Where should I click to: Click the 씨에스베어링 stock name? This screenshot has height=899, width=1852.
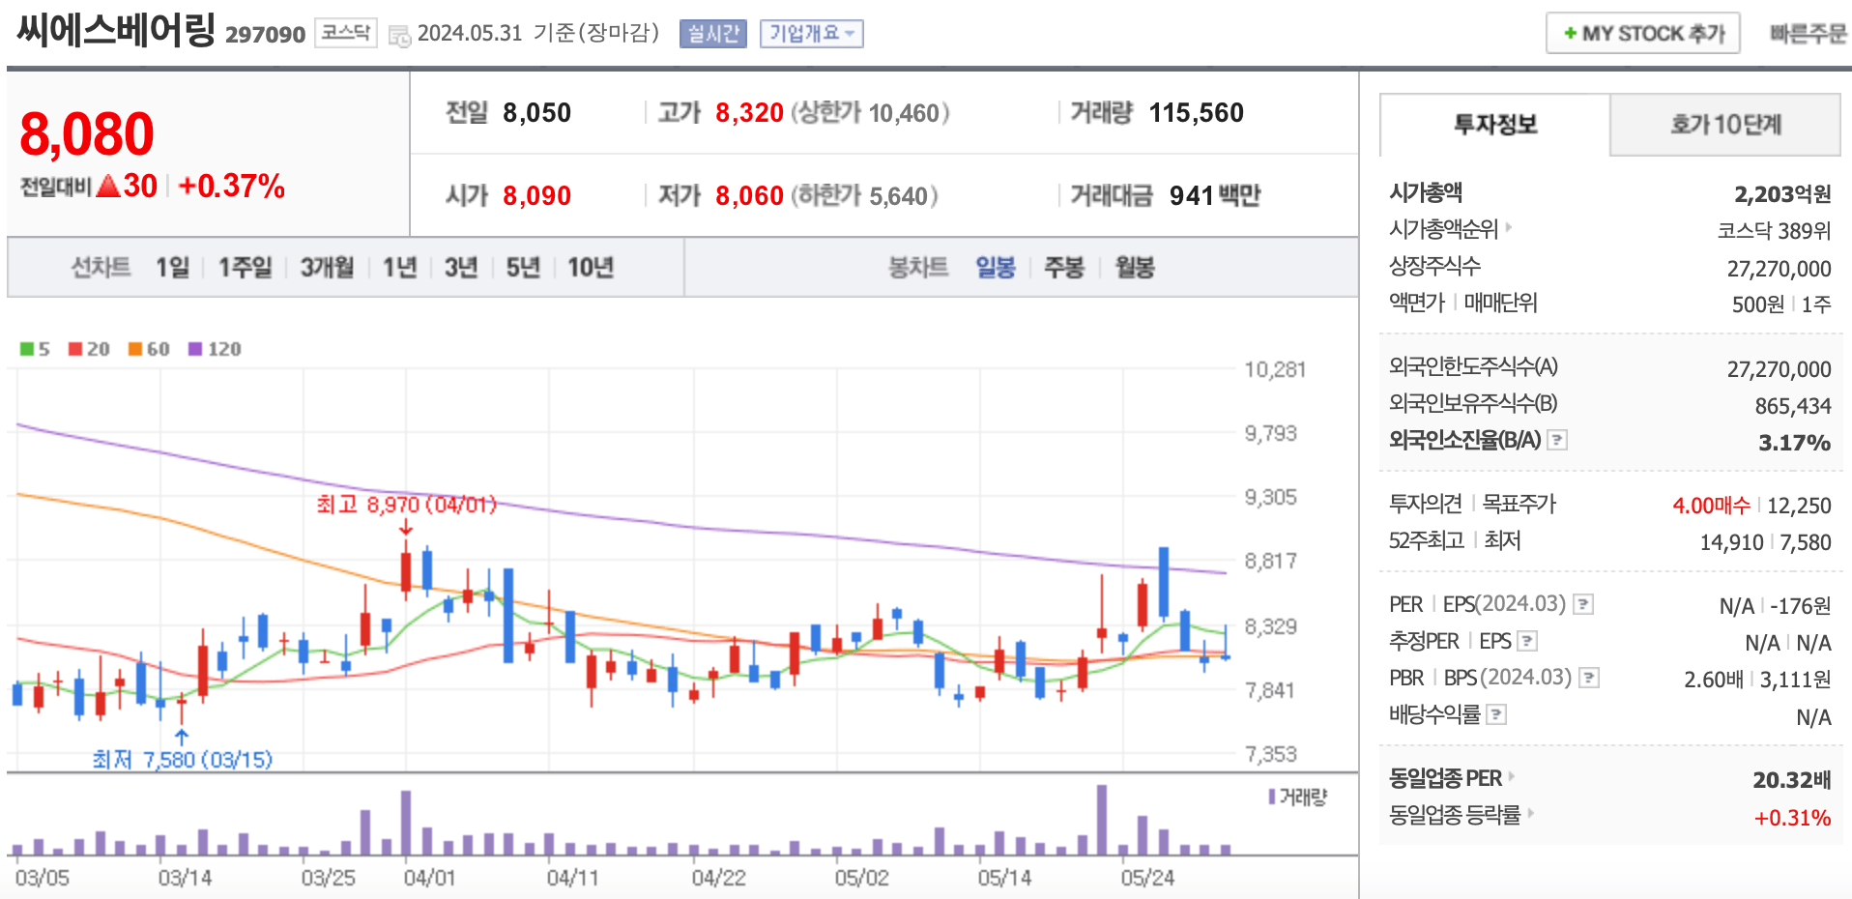coord(116,31)
